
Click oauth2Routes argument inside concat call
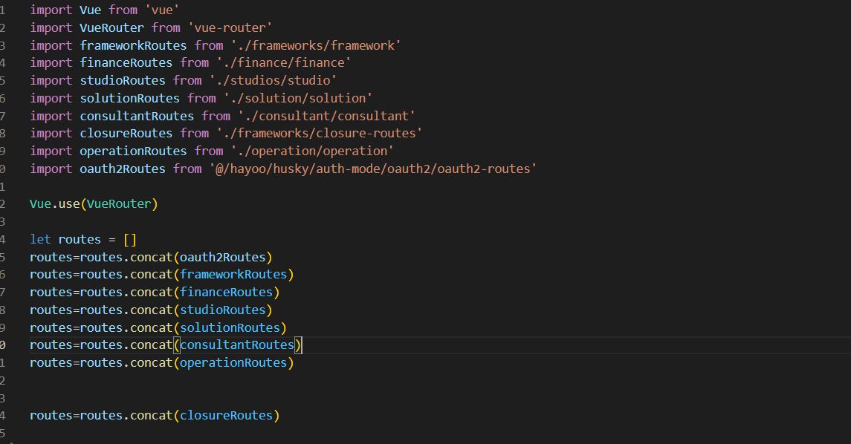222,258
